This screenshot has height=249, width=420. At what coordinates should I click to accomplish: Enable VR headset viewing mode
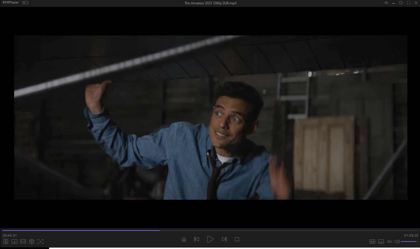23,242
